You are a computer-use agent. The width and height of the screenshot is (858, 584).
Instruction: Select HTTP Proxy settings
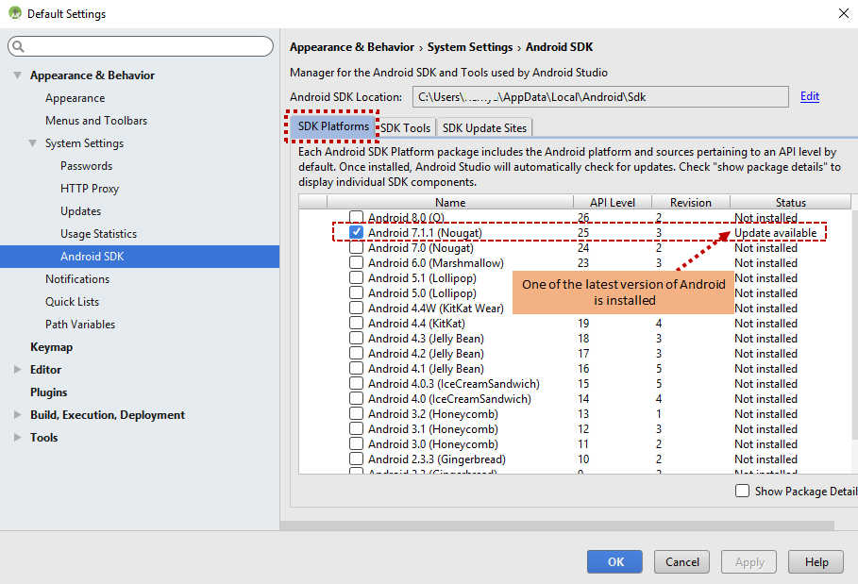point(90,188)
